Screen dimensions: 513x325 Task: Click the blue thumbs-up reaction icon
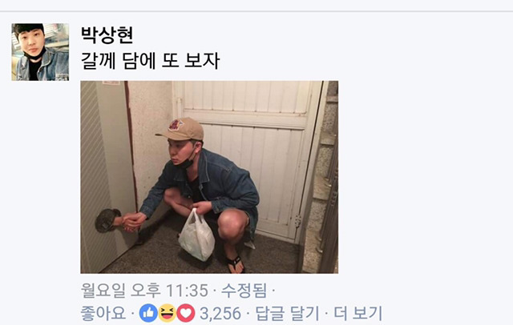pos(148,313)
